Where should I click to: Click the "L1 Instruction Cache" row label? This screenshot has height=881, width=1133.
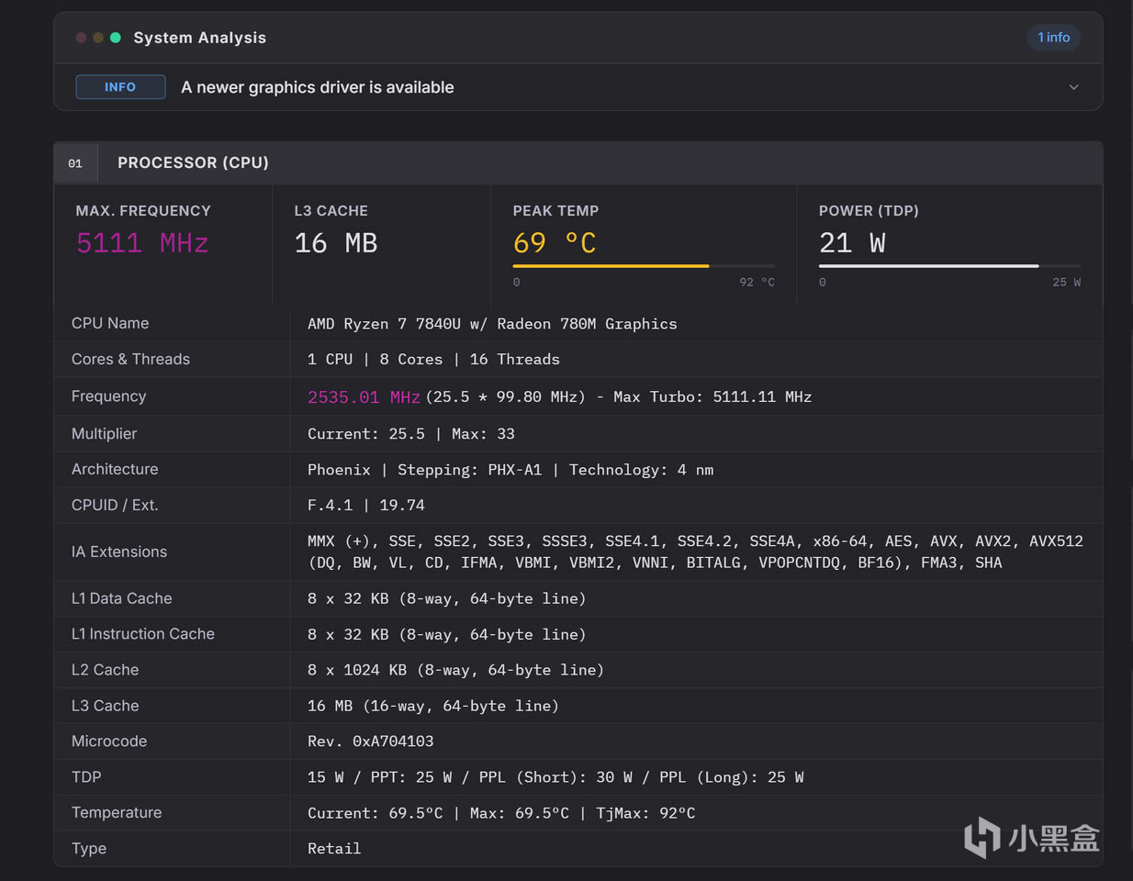143,634
